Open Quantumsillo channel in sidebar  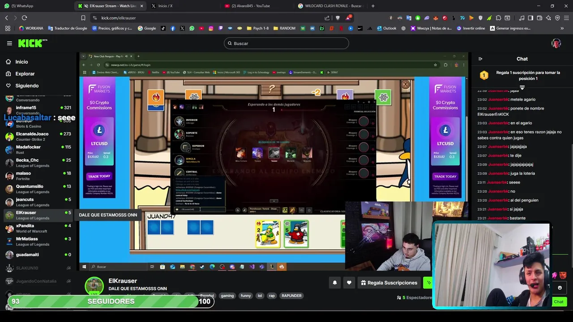pyautogui.click(x=38, y=189)
